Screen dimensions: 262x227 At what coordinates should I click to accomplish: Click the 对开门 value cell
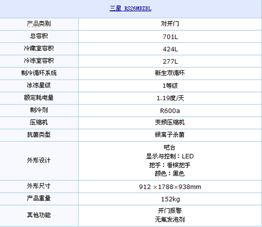click(x=170, y=24)
